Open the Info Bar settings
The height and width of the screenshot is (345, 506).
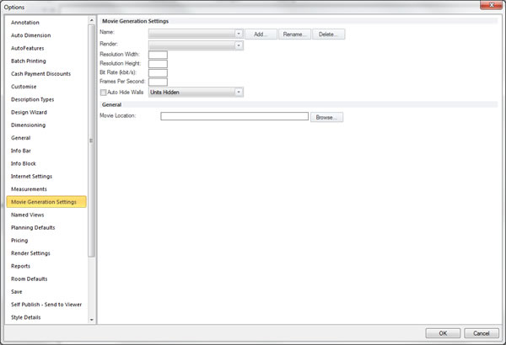pyautogui.click(x=21, y=151)
